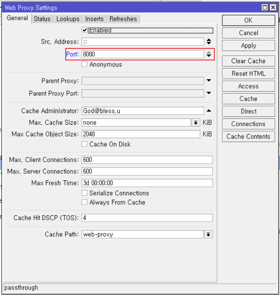Click the Max. Cache Size field
The width and height of the screenshot is (280, 295).
coord(136,123)
